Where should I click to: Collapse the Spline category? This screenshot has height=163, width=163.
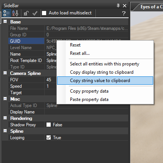tap(5, 131)
